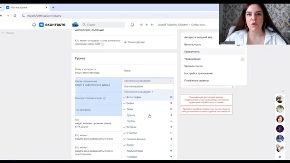Click the chat bubble icon below participant avatars
The image size is (290, 163).
point(280,157)
